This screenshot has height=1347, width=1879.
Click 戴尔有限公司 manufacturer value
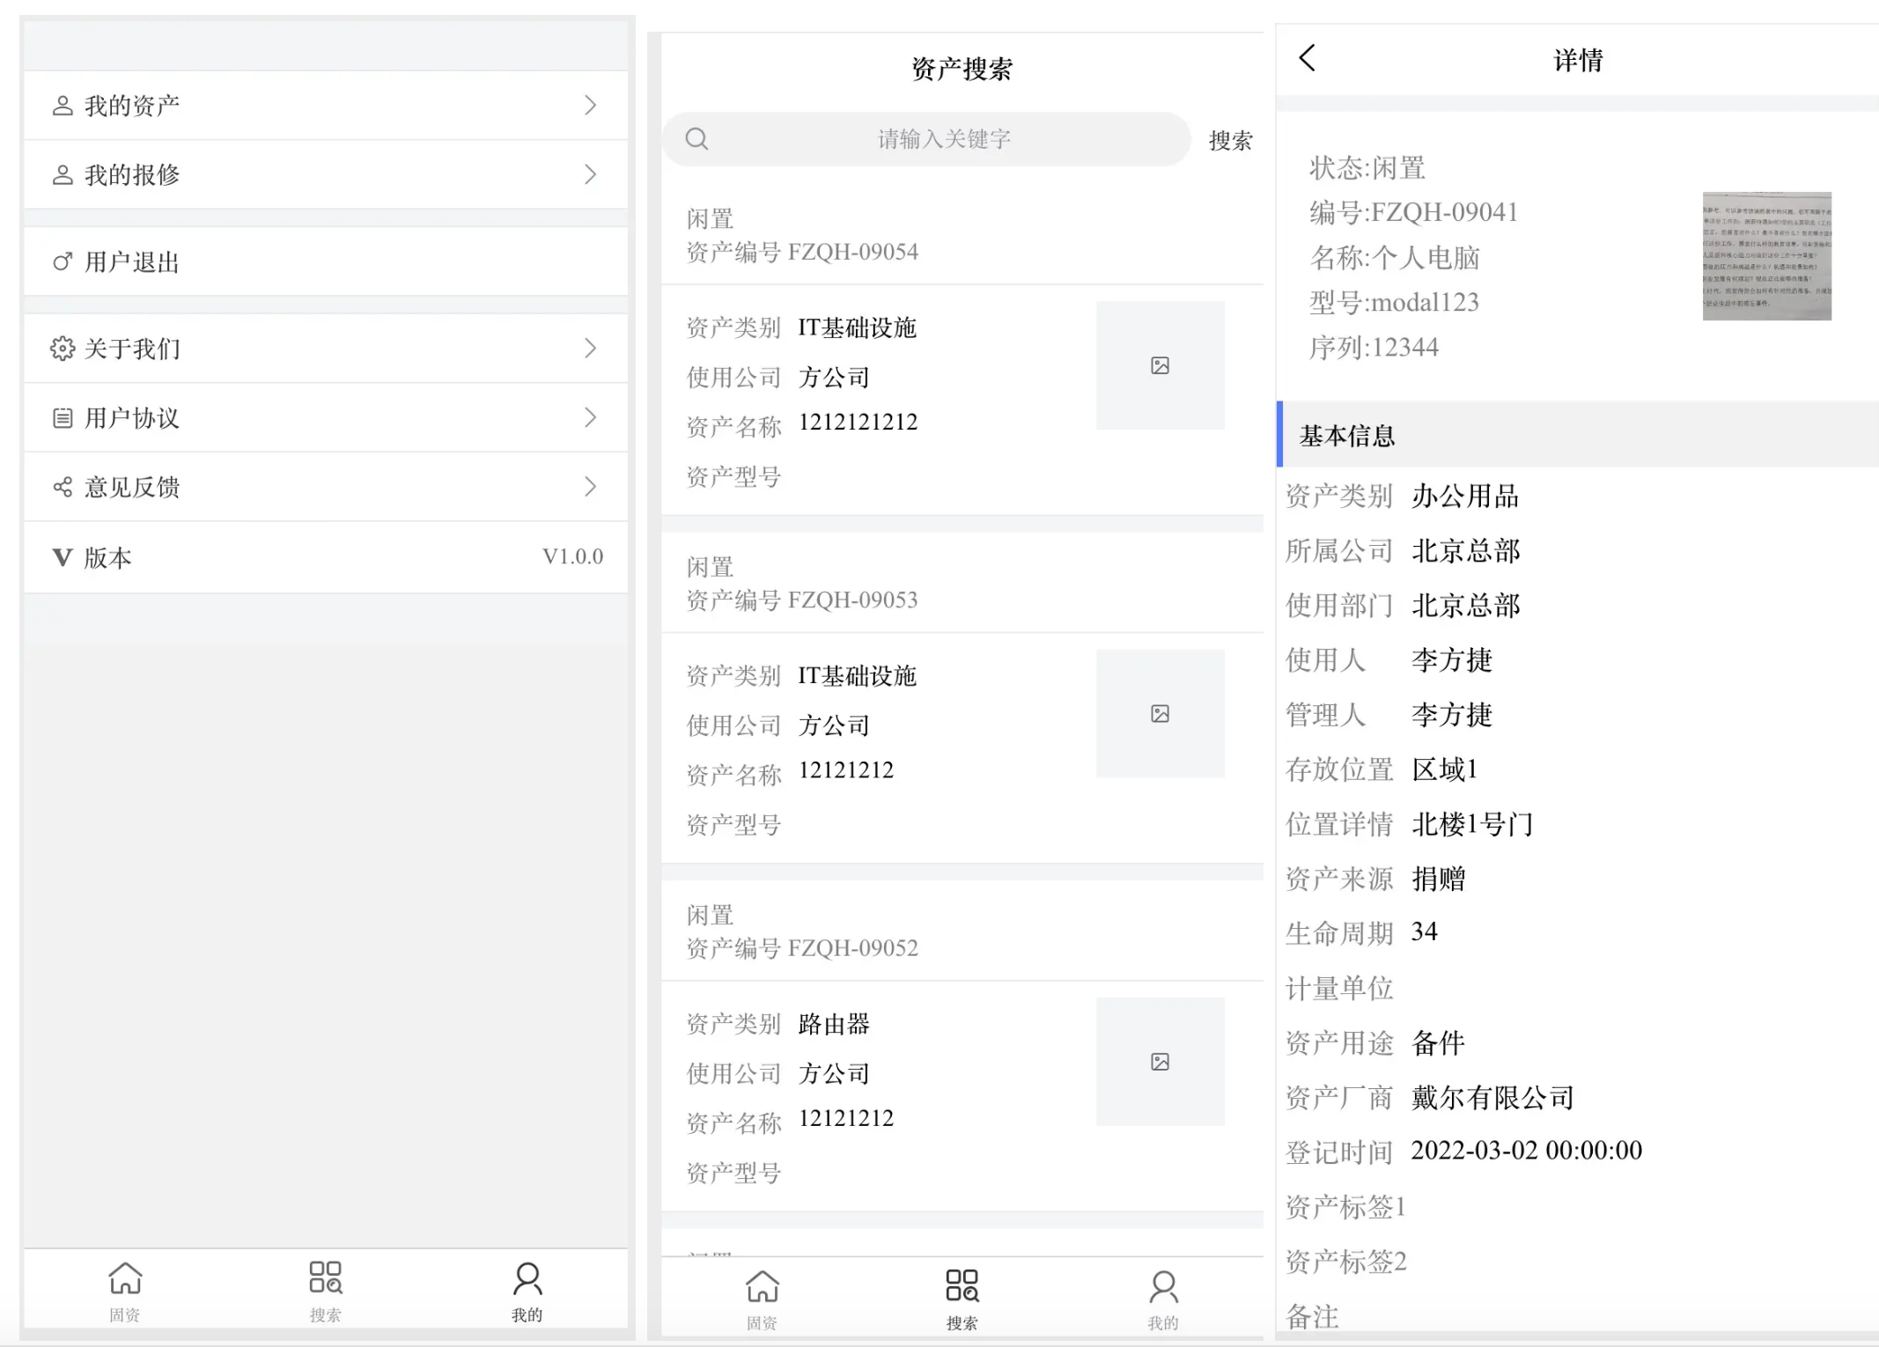(x=1493, y=1097)
